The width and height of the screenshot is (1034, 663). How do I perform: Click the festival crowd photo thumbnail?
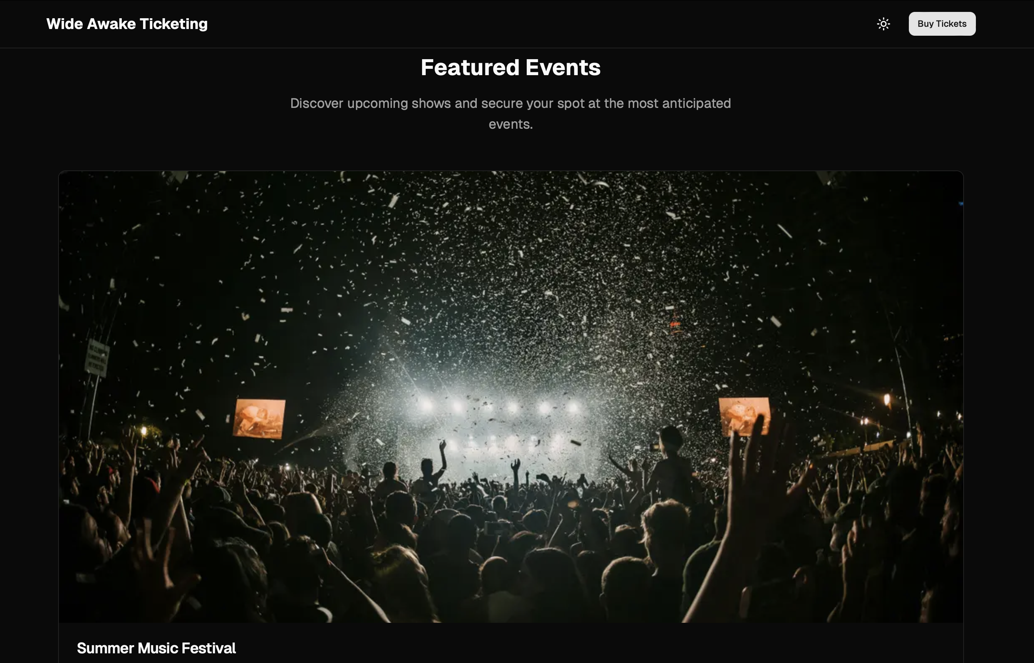click(511, 397)
